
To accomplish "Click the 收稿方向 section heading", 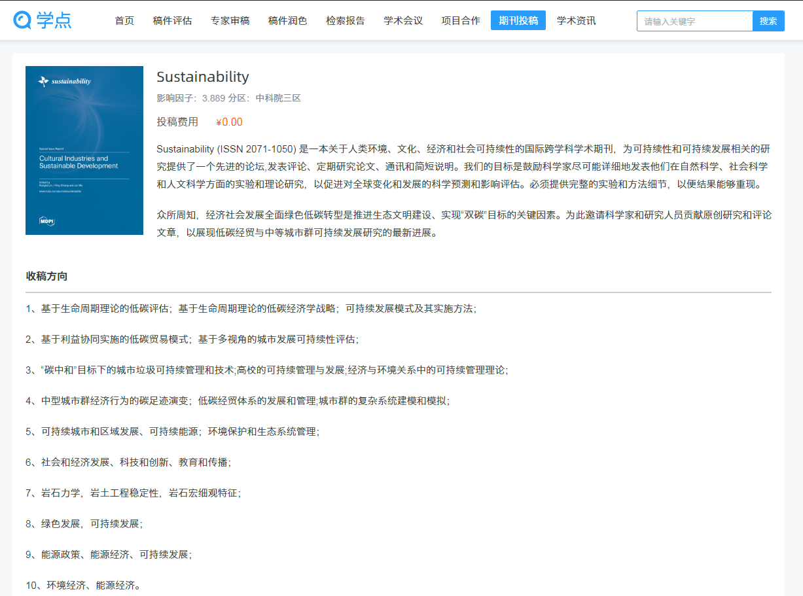I will point(46,276).
